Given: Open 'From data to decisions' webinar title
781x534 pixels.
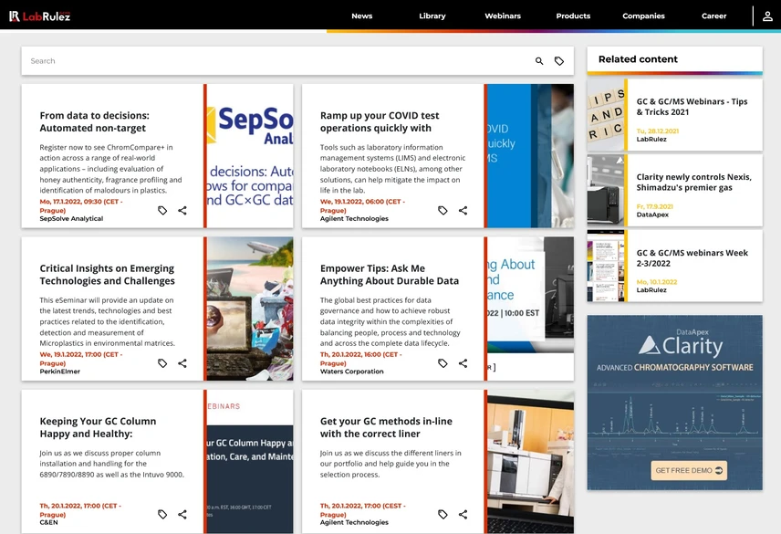Looking at the screenshot, I should (94, 121).
